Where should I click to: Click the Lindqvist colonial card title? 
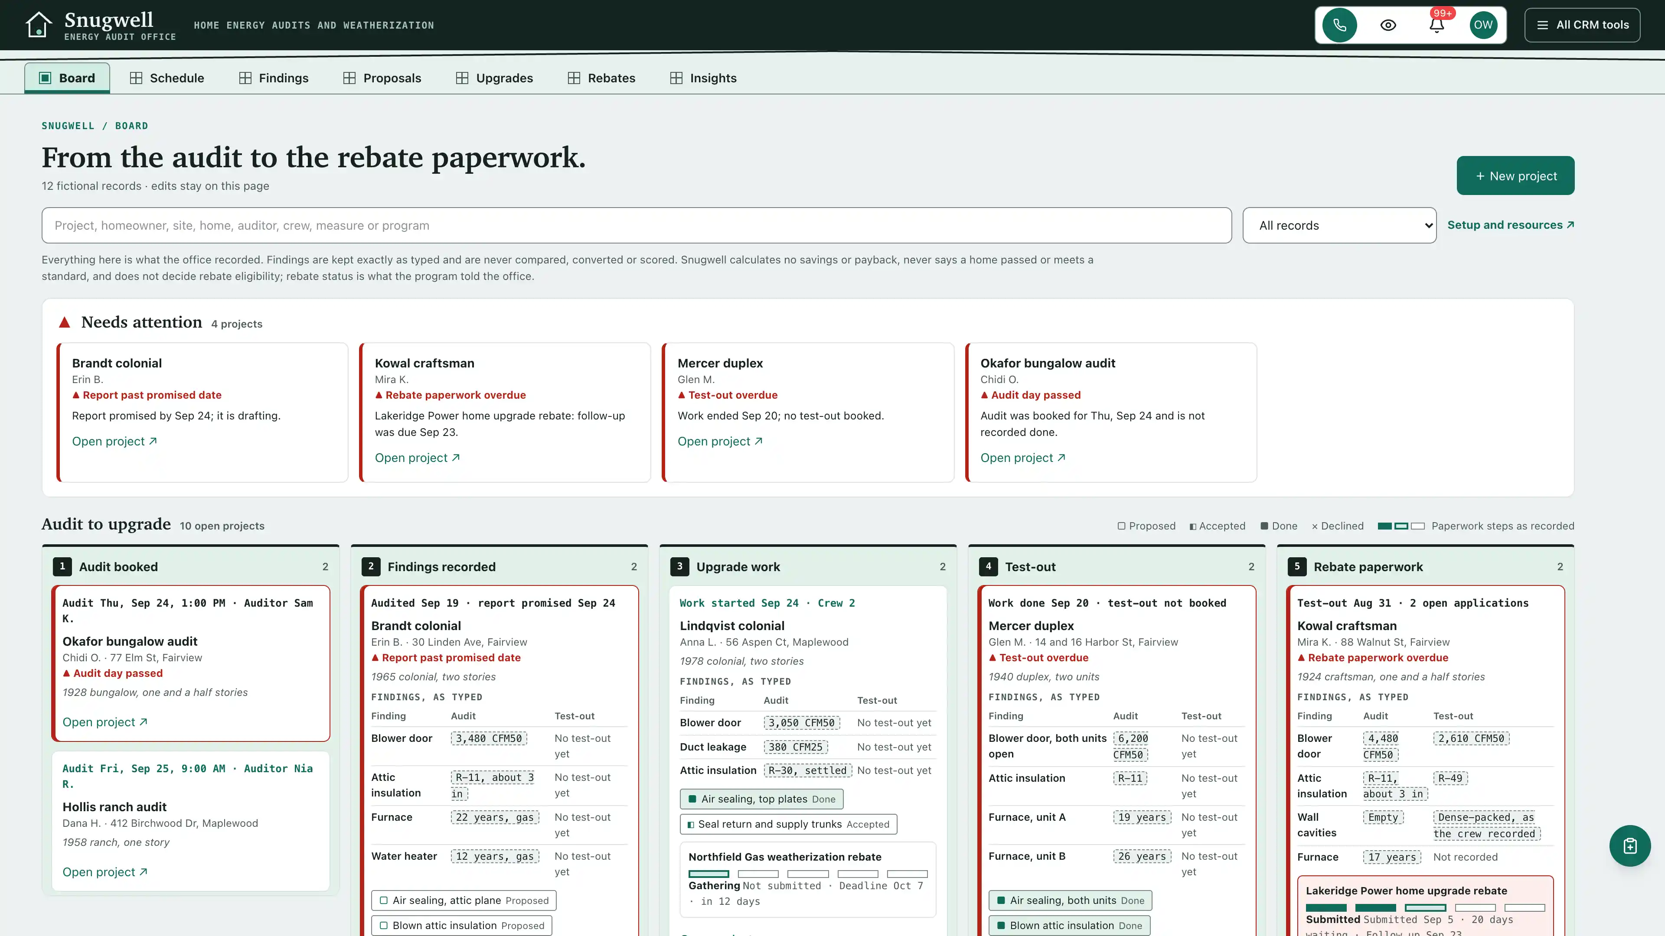click(x=731, y=626)
